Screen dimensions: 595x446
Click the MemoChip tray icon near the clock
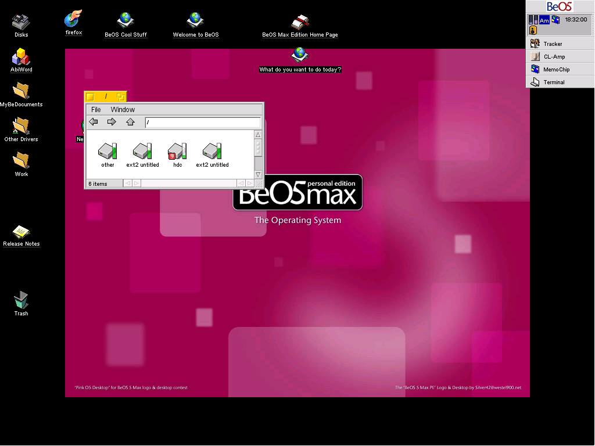555,20
